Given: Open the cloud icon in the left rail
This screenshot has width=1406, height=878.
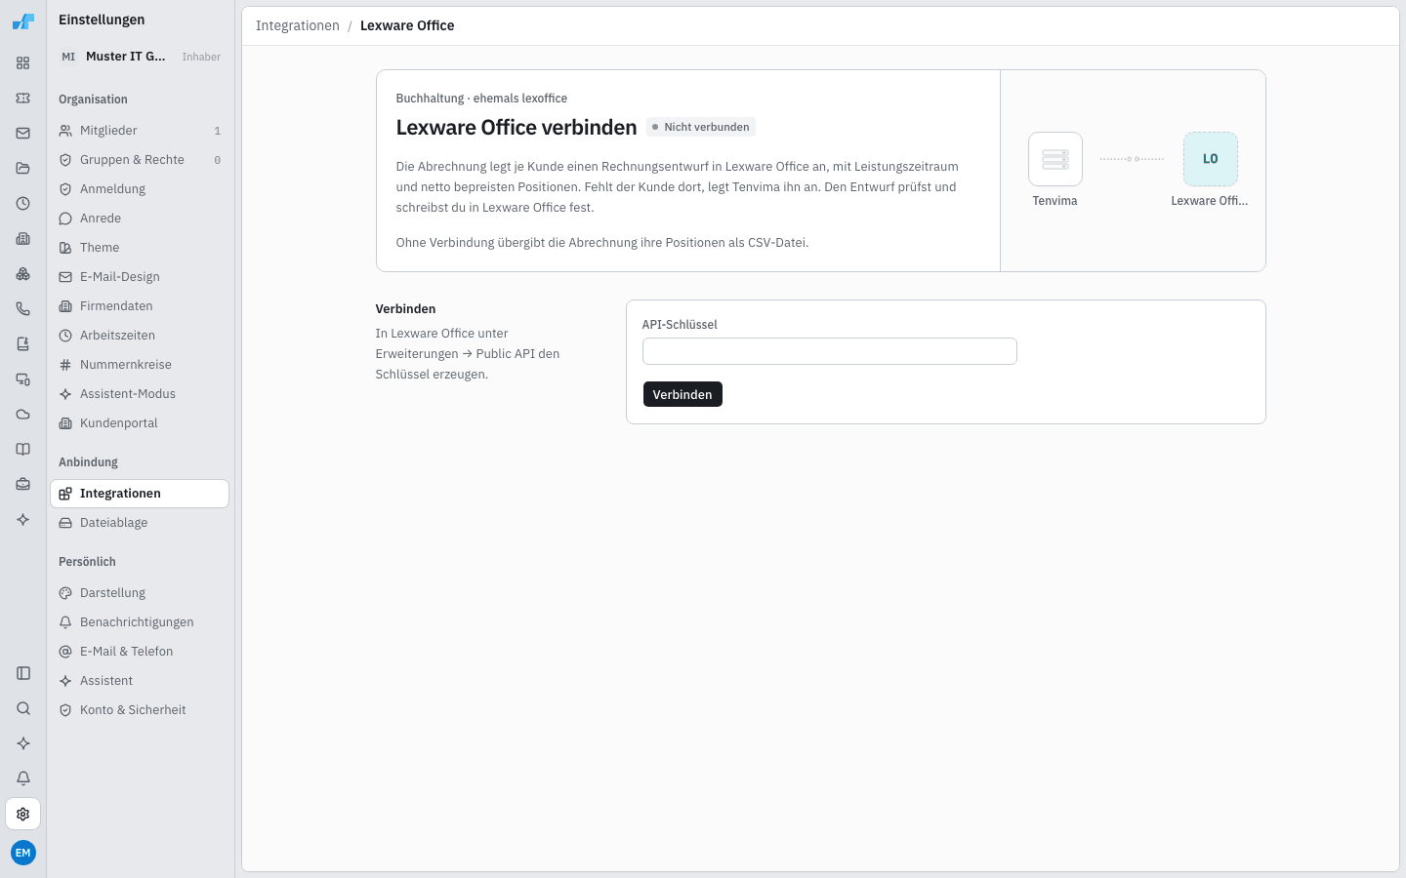Looking at the screenshot, I should 22,415.
